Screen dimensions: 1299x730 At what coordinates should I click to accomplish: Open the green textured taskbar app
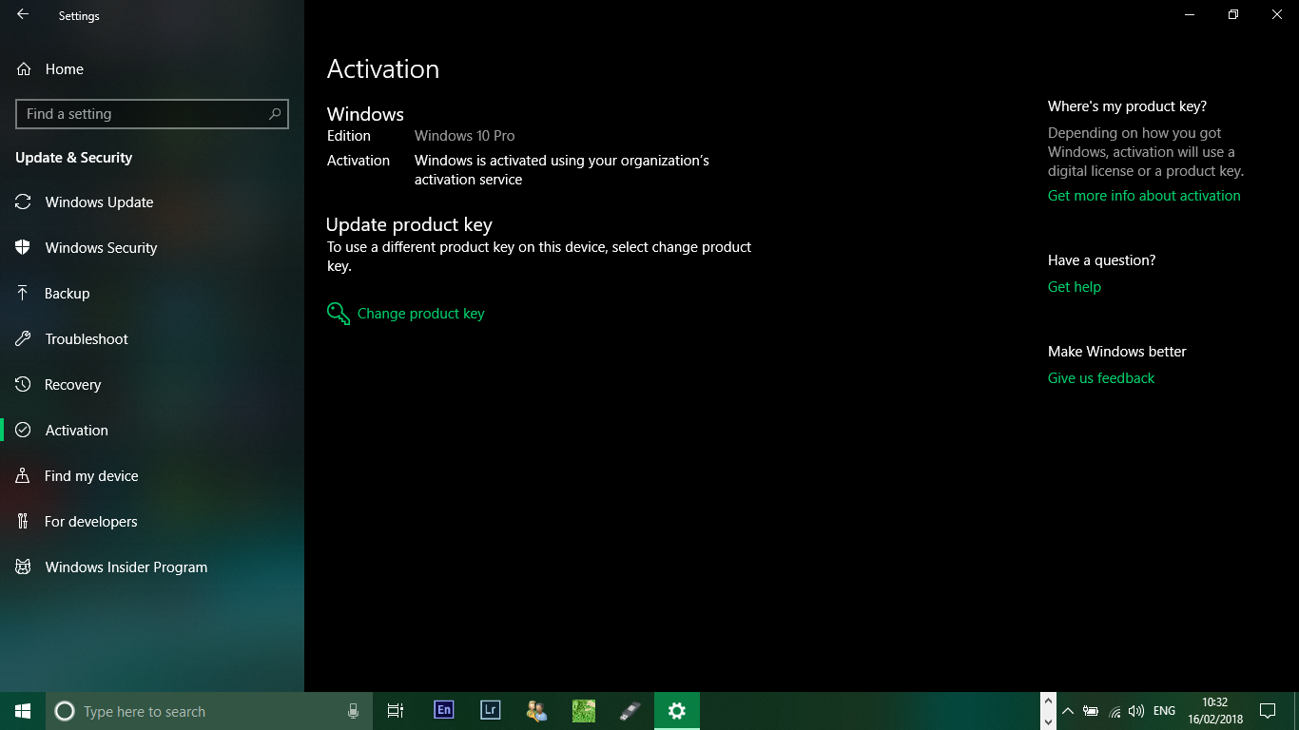point(583,710)
